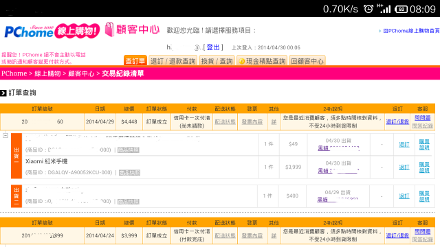This screenshot has width=440, height=247.
Task: Open 問答紀錄 for the 2014/04/24 order
Action: [423, 239]
